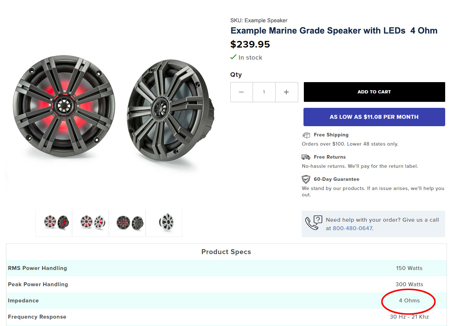
Task: Select the fourth white speaker thumbnail
Action: point(164,223)
